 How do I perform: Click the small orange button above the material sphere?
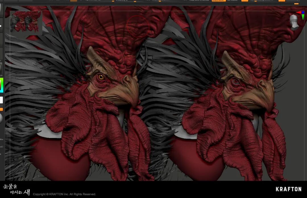click(1, 109)
